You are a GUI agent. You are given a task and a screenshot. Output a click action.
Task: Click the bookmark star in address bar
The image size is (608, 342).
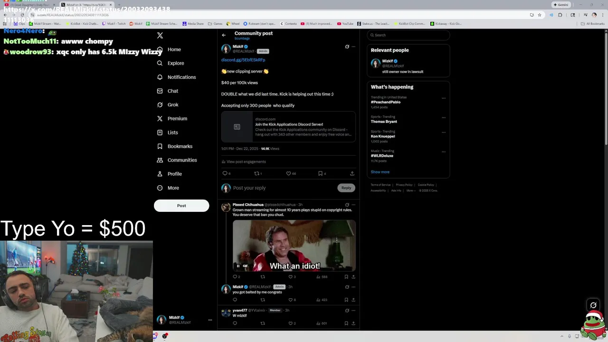click(540, 15)
